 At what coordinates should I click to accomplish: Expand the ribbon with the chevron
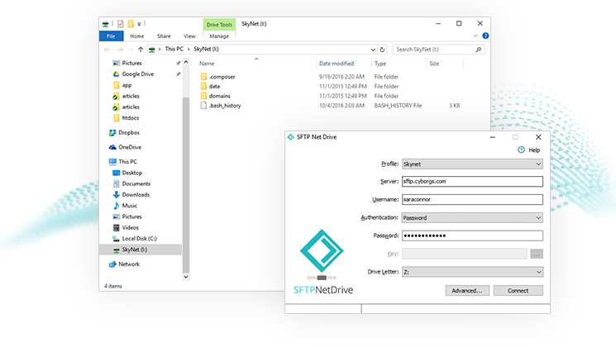point(475,36)
